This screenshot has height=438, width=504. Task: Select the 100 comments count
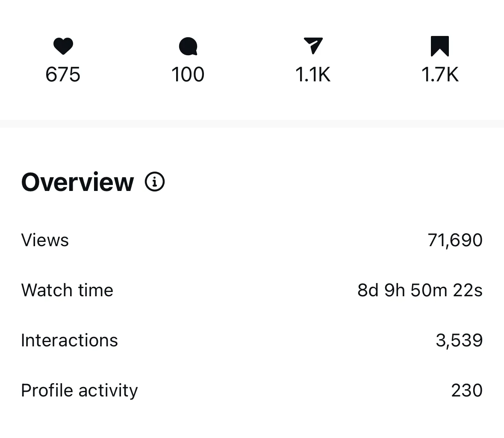point(188,75)
